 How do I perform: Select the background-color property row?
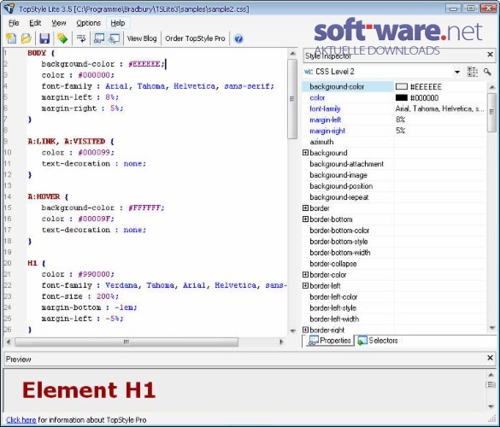(x=394, y=86)
